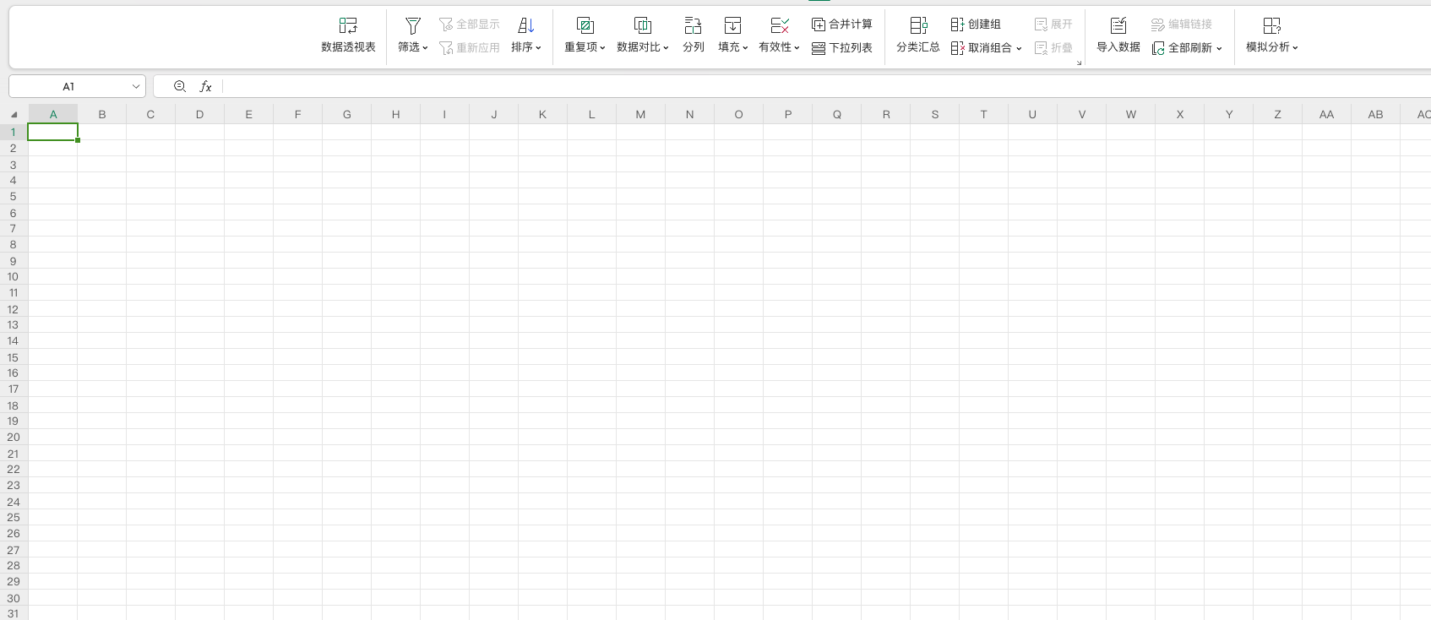Select column M header
This screenshot has height=620, width=1431.
point(641,114)
